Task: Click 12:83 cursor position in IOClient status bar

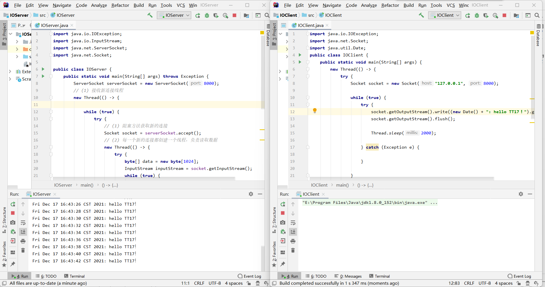Action: (454, 283)
